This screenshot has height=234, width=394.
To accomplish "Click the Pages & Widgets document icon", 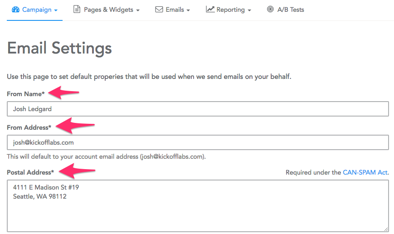I will pos(77,10).
